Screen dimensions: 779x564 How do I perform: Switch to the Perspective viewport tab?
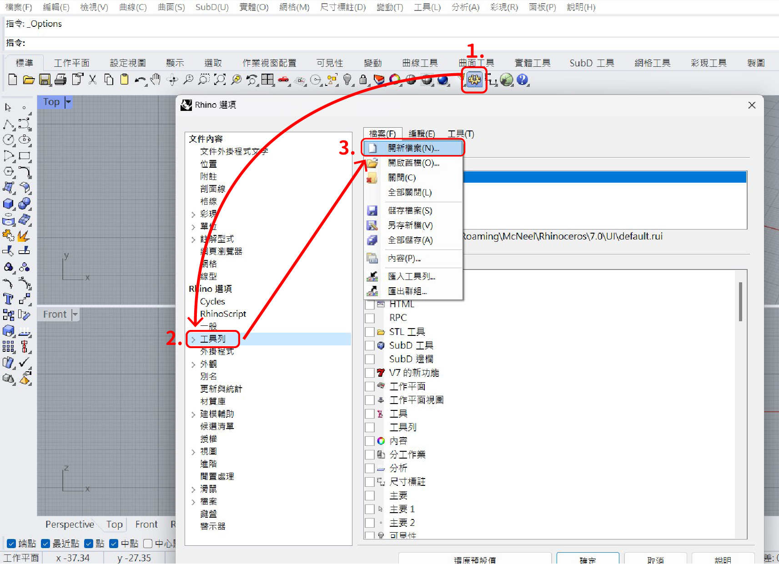pyautogui.click(x=70, y=524)
